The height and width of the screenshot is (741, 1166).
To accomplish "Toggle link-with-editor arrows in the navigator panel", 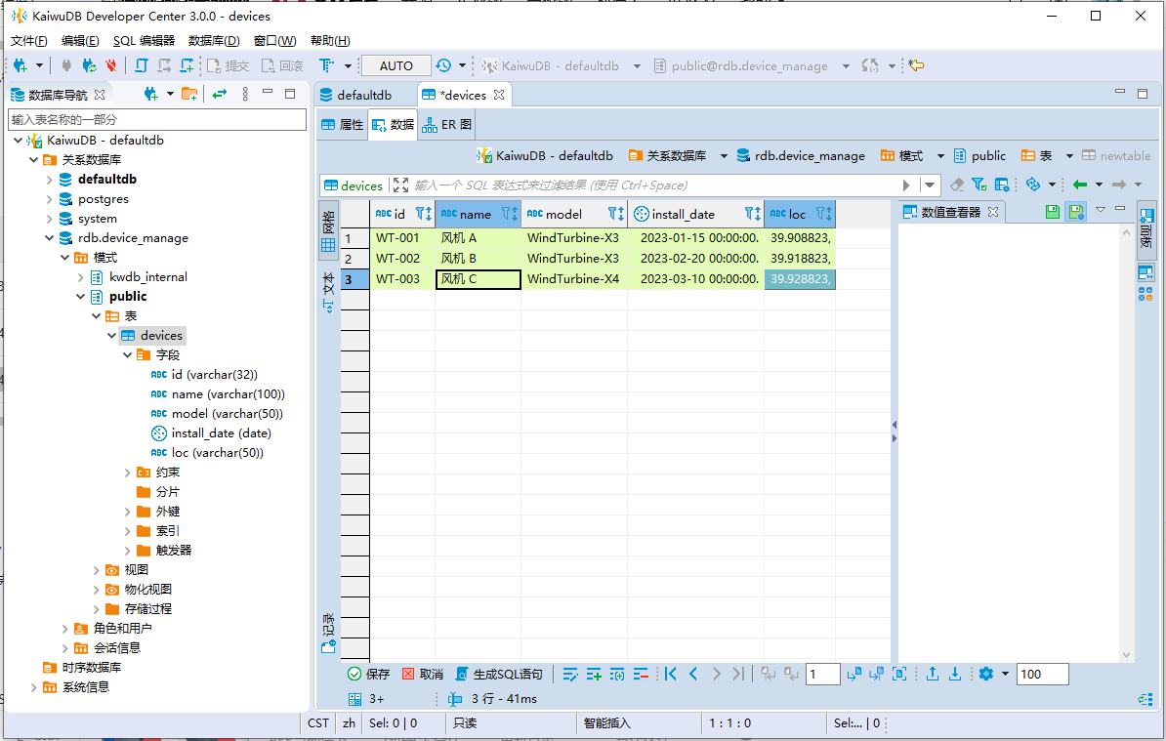I will pyautogui.click(x=220, y=95).
